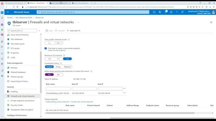Show info for Minimum TLS Version

pos(64,55)
